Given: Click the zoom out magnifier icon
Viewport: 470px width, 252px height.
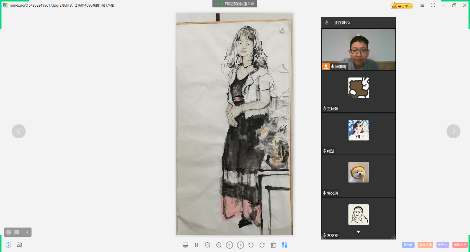Looking at the screenshot, I should coord(208,245).
